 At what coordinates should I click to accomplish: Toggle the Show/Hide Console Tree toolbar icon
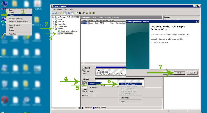(x=64, y=13)
